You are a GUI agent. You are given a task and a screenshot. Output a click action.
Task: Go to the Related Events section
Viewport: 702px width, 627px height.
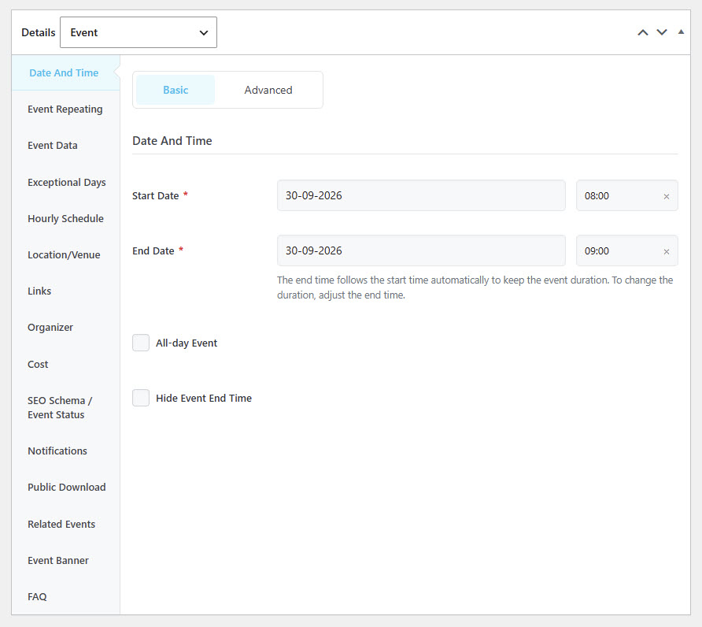click(66, 524)
